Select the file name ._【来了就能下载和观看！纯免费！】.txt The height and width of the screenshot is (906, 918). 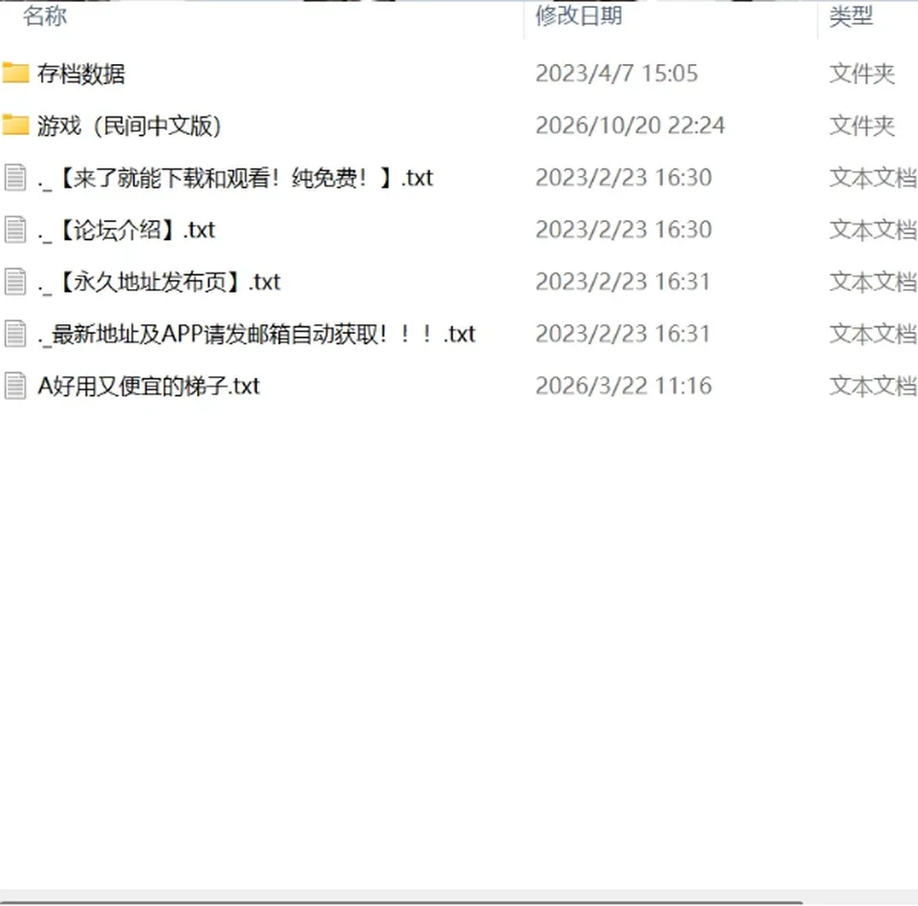click(x=235, y=178)
